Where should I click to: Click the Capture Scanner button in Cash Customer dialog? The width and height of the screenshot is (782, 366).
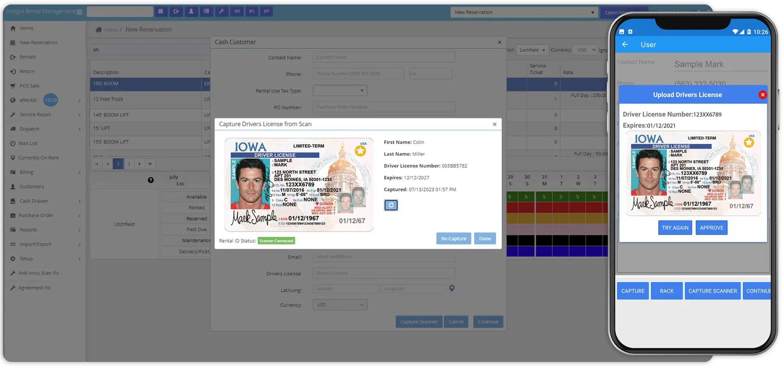419,321
